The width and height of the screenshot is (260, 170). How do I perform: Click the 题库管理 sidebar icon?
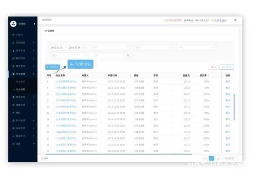click(x=13, y=97)
